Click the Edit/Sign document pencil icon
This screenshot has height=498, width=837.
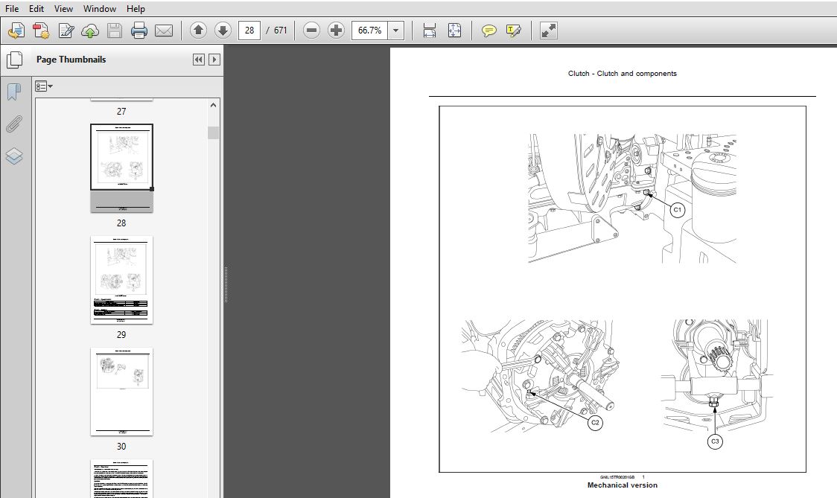click(x=66, y=31)
